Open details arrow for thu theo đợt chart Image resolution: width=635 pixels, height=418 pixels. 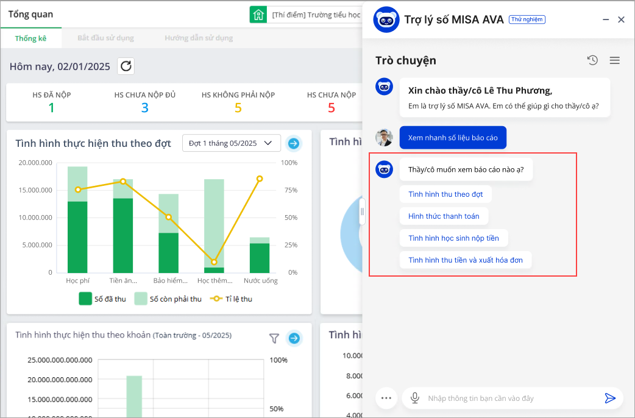[x=294, y=143]
